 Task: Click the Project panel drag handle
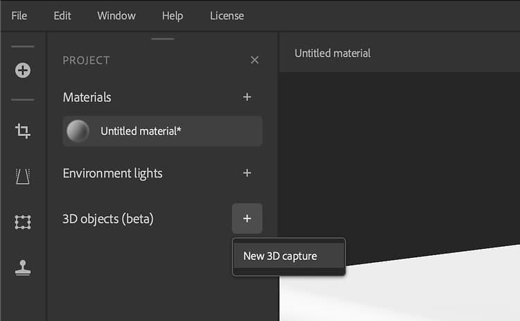(162, 39)
